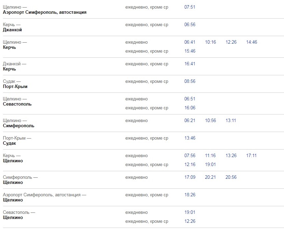Open 13:11 departure for Щелкино — Симферополь
The width and height of the screenshot is (284, 230).
click(231, 121)
